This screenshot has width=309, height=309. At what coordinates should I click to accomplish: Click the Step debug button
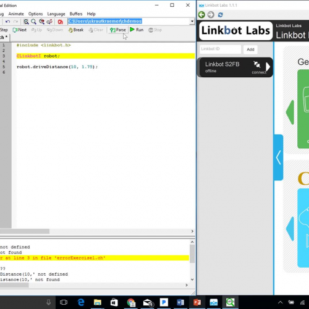point(4,30)
